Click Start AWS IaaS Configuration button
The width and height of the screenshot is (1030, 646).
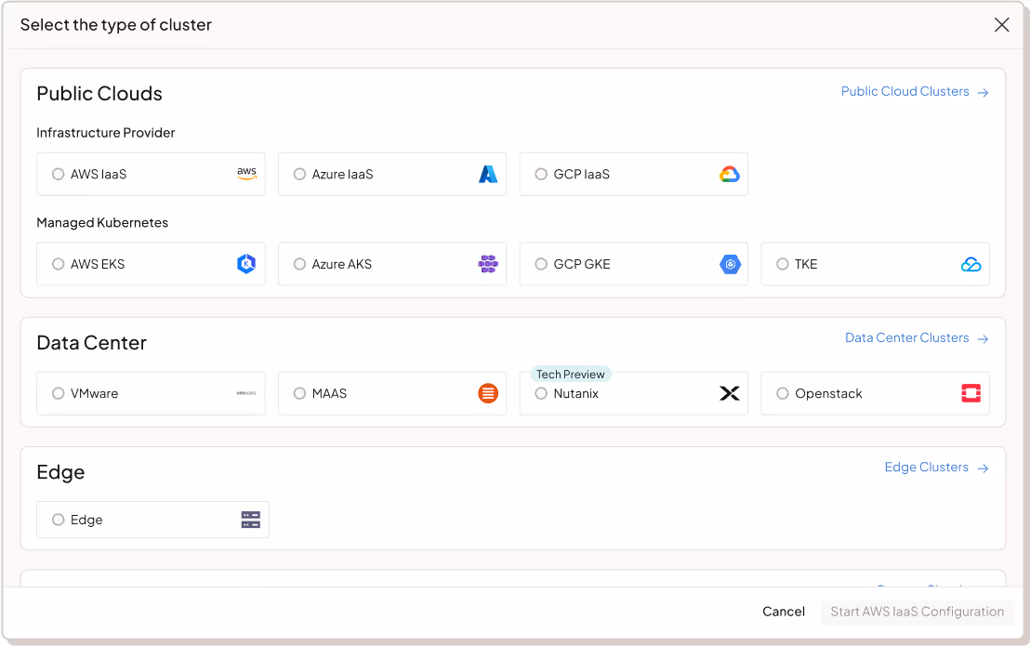917,612
